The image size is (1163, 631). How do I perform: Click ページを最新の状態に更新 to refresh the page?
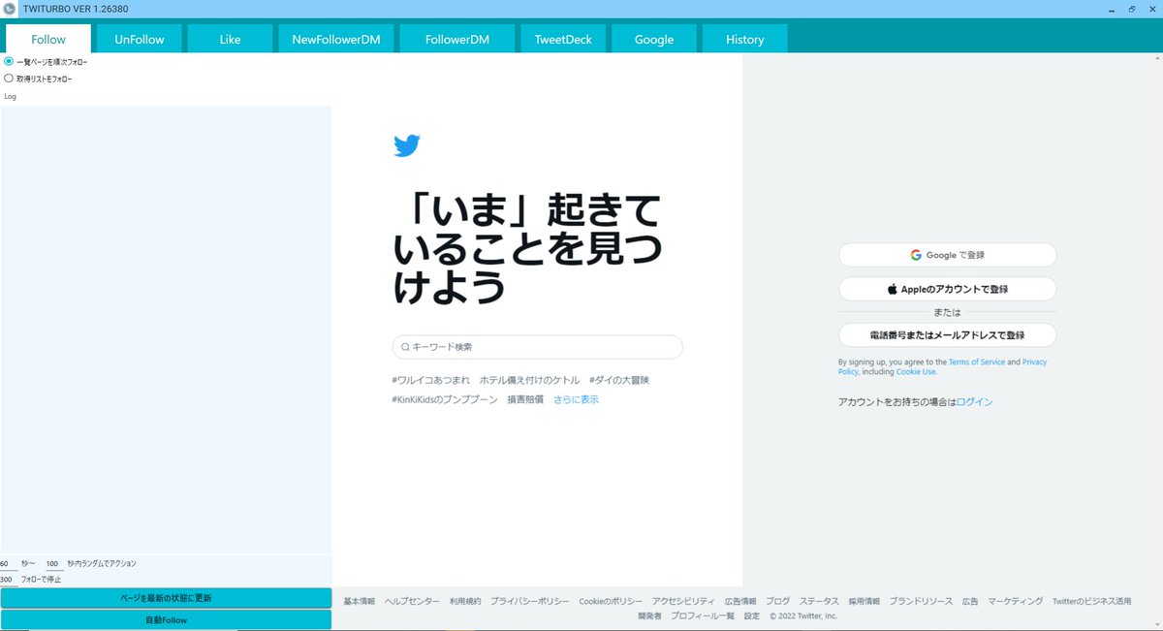[166, 598]
